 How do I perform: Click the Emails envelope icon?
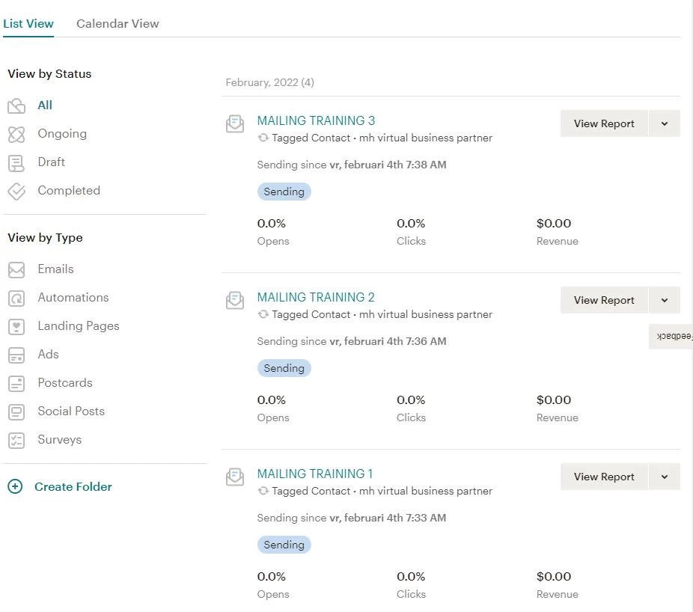16,269
